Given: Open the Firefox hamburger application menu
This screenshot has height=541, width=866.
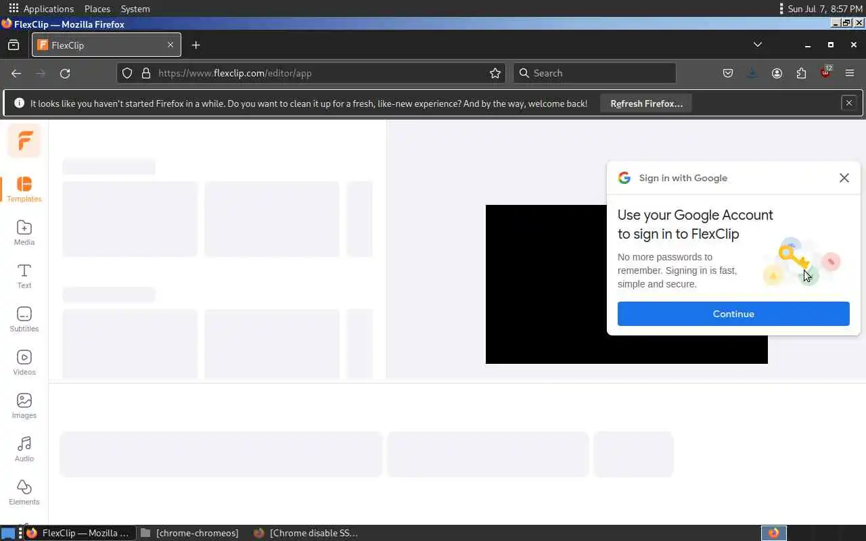Looking at the screenshot, I should (850, 73).
